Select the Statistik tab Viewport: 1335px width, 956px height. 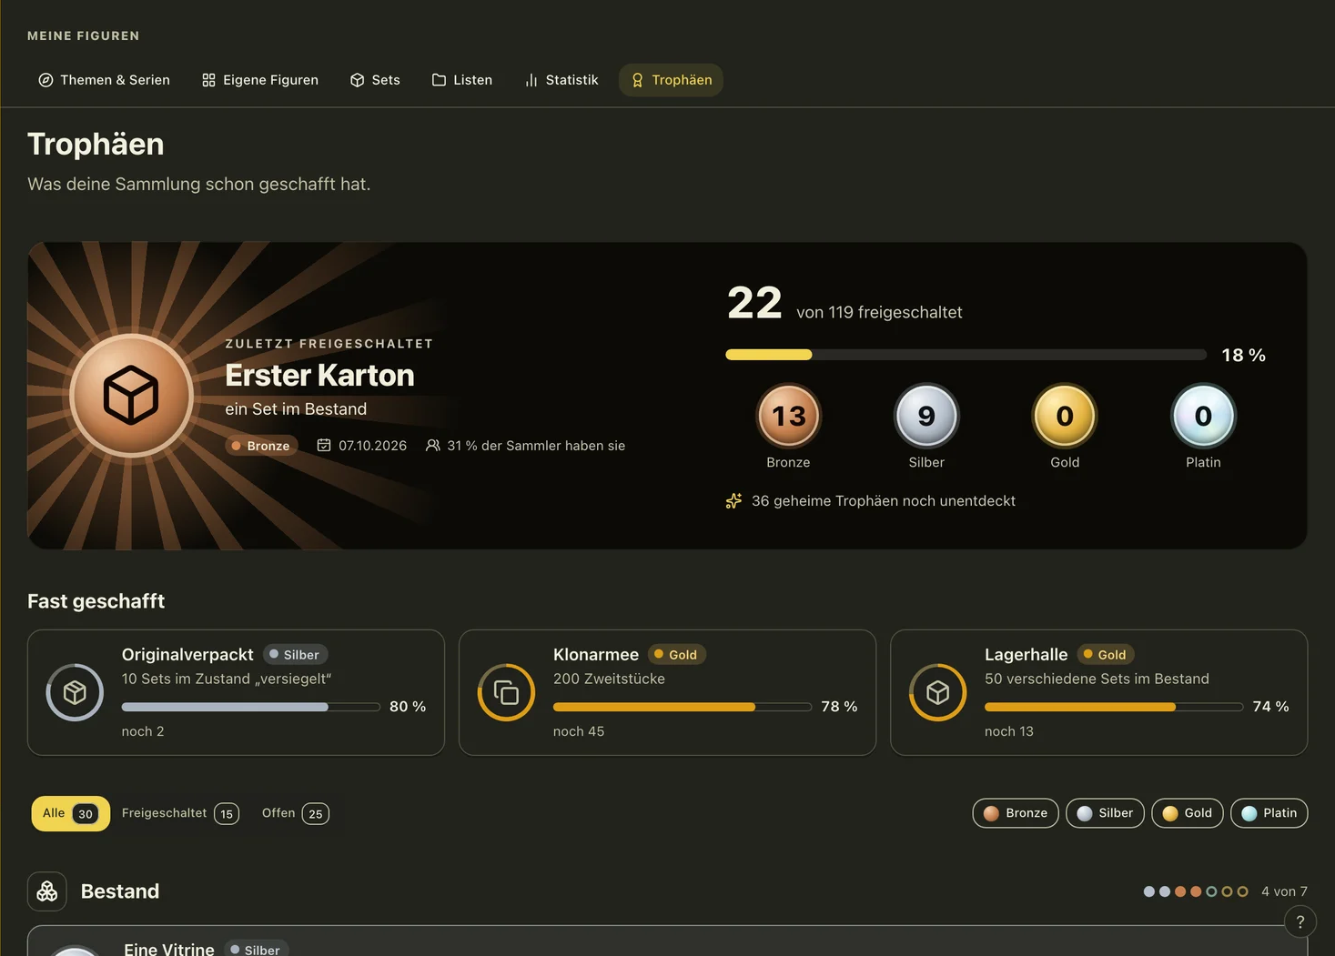(561, 80)
